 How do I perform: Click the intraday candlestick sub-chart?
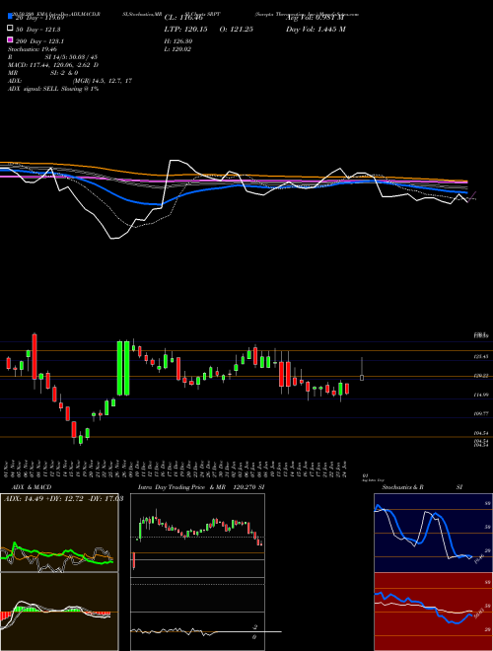tap(197, 535)
